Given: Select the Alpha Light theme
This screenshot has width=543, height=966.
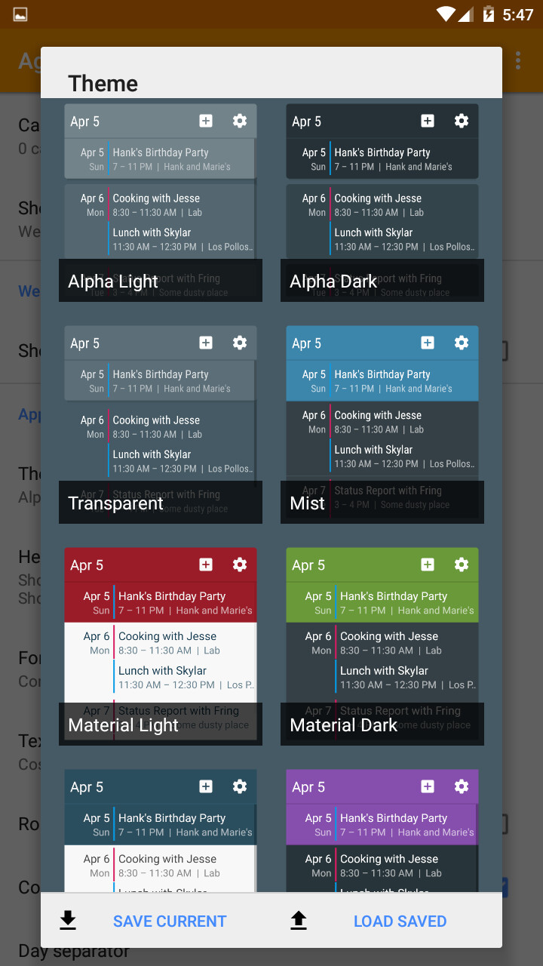Looking at the screenshot, I should click(161, 203).
